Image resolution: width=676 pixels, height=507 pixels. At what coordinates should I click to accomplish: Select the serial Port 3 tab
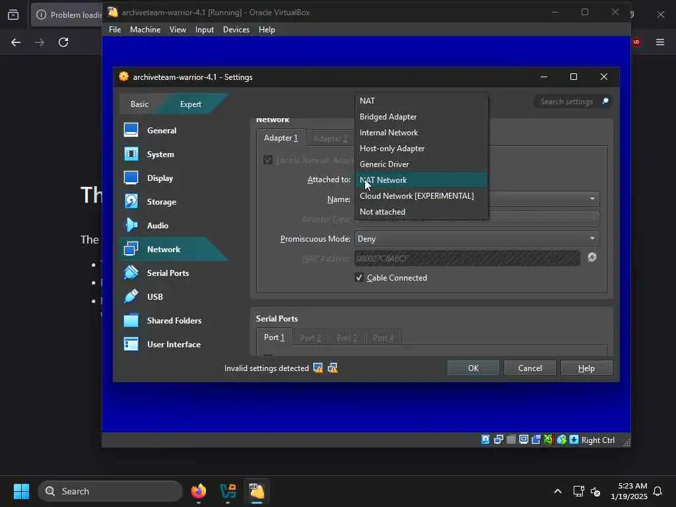coord(347,337)
